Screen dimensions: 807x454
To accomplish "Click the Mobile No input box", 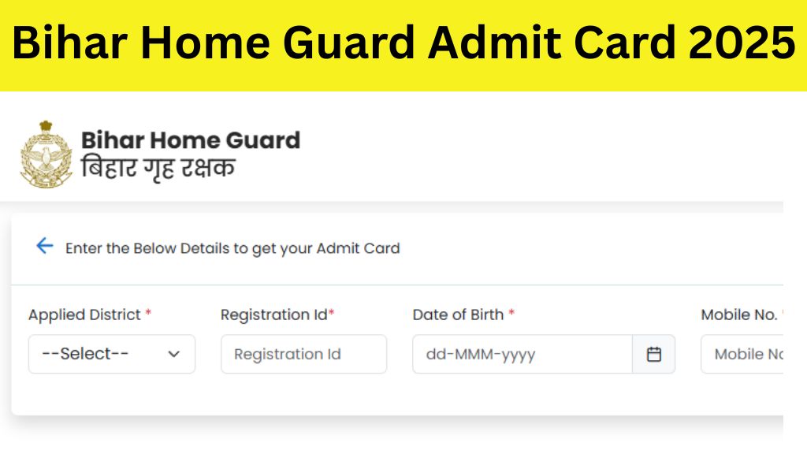I will tap(757, 354).
